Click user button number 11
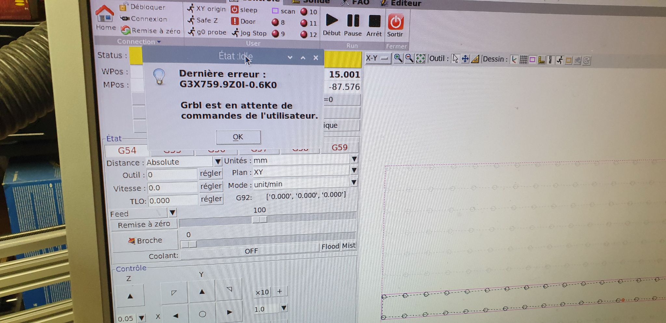The width and height of the screenshot is (666, 323). pyautogui.click(x=309, y=23)
